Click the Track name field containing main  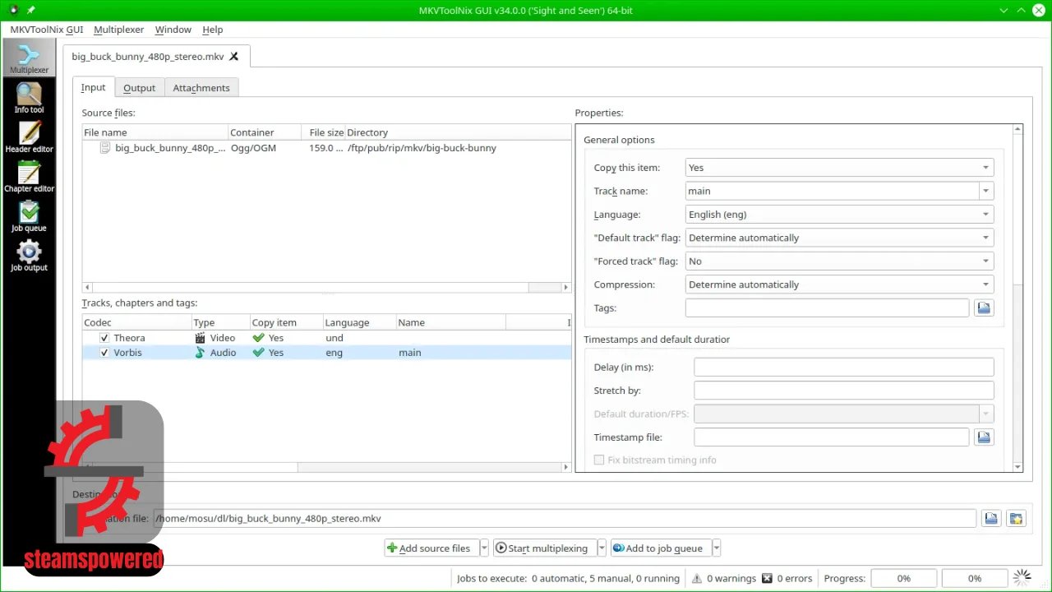832,191
